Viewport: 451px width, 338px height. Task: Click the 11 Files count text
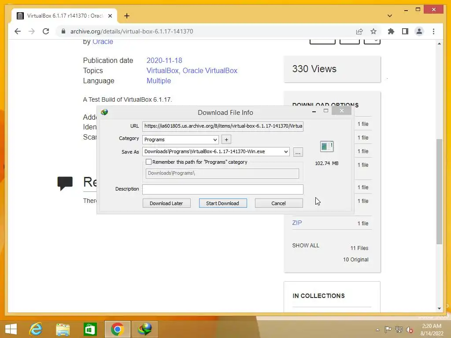359,248
